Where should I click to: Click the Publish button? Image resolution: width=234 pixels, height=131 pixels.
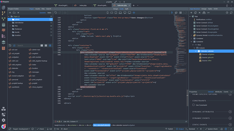(169, 129)
